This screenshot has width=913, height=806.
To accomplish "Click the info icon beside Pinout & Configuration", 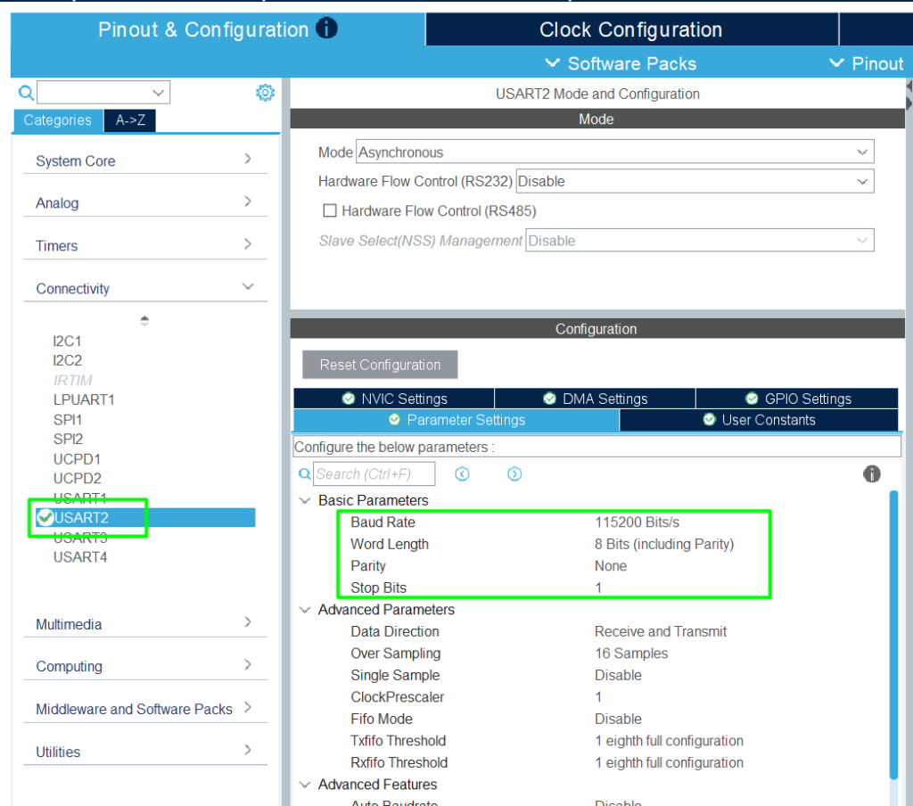I will click(327, 29).
